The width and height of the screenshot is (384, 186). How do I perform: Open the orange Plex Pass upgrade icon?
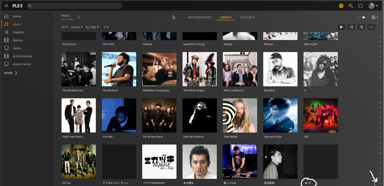click(x=341, y=6)
